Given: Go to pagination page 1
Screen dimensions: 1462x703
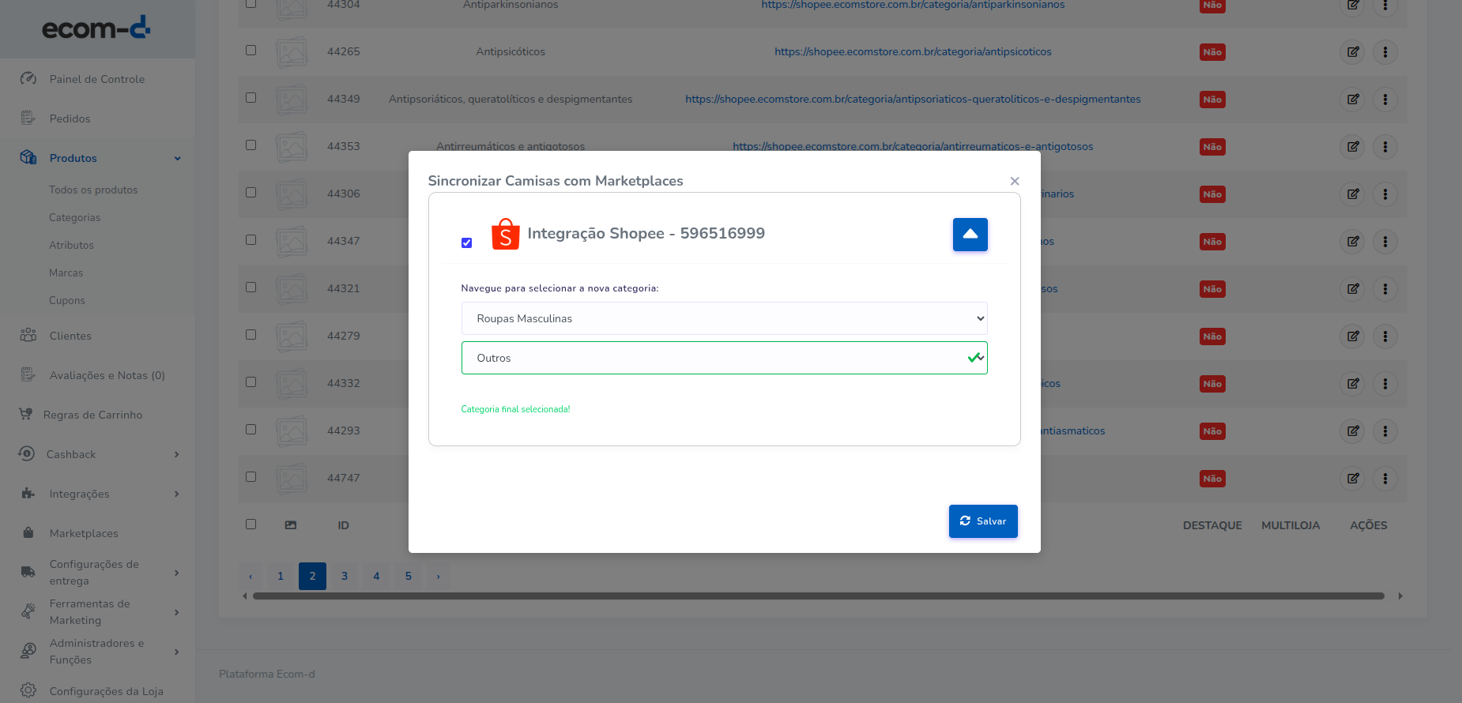Looking at the screenshot, I should click(x=281, y=576).
